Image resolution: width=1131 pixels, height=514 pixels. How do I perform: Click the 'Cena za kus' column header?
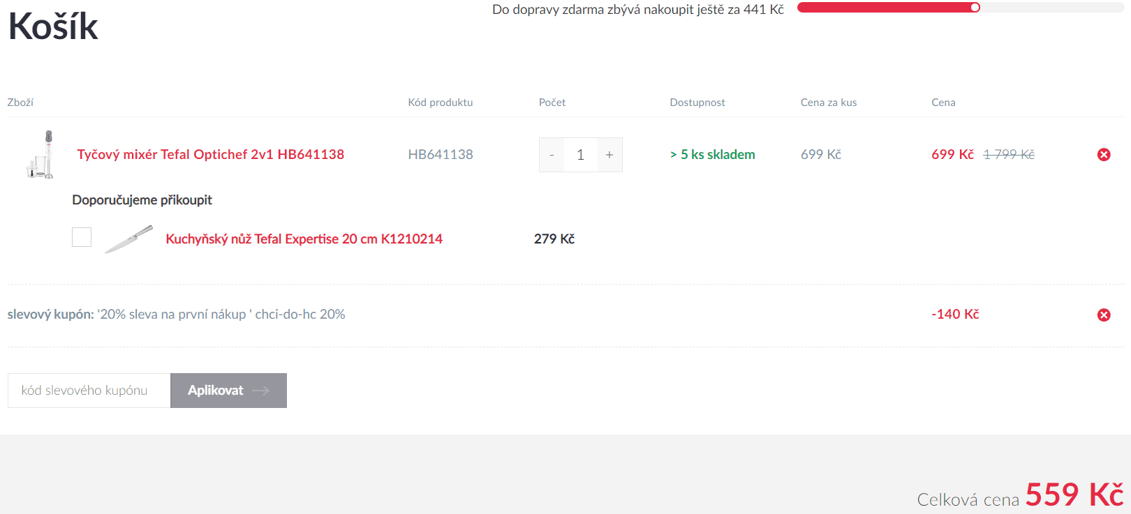(829, 103)
